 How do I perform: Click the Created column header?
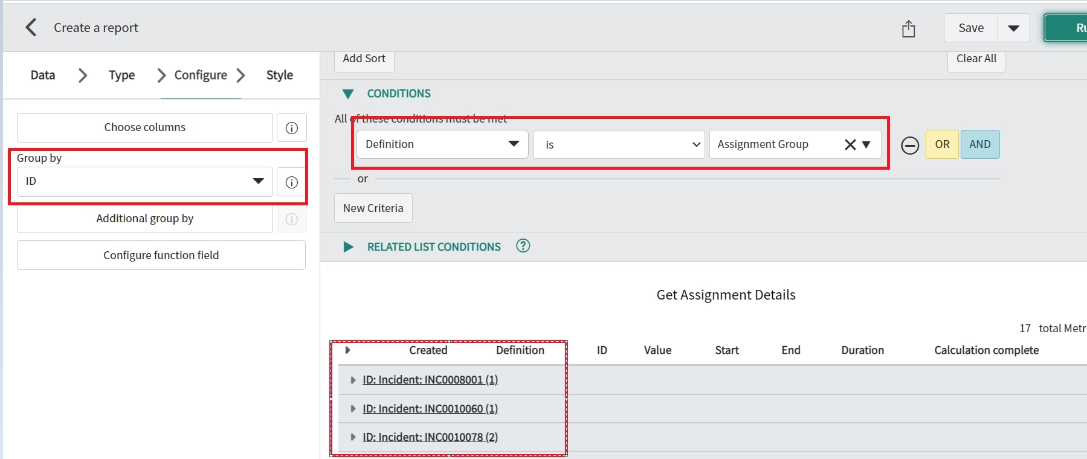click(x=428, y=350)
